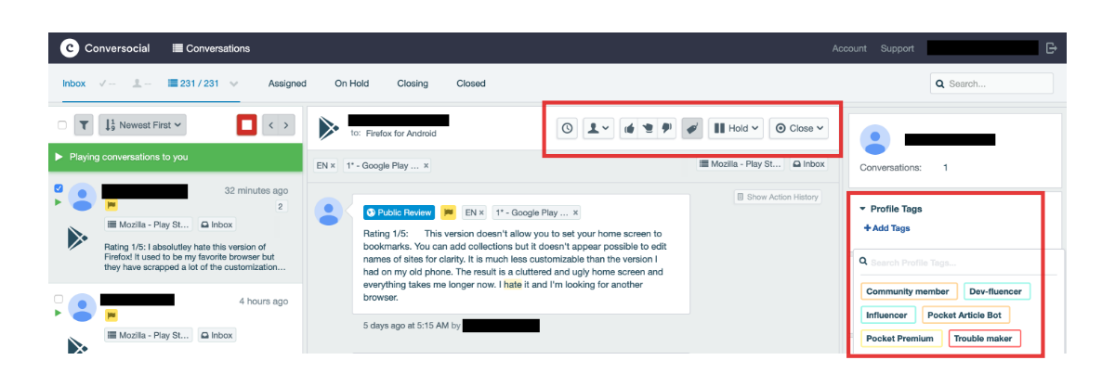The height and width of the screenshot is (386, 1115).
Task: Click Mozilla - Play St... tag in first list item
Action: tap(149, 225)
